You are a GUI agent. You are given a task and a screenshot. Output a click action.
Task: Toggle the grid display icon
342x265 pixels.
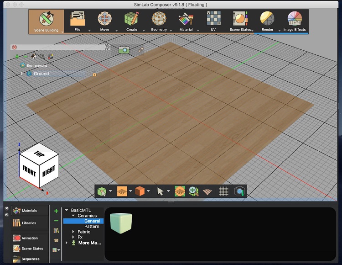coord(223,191)
